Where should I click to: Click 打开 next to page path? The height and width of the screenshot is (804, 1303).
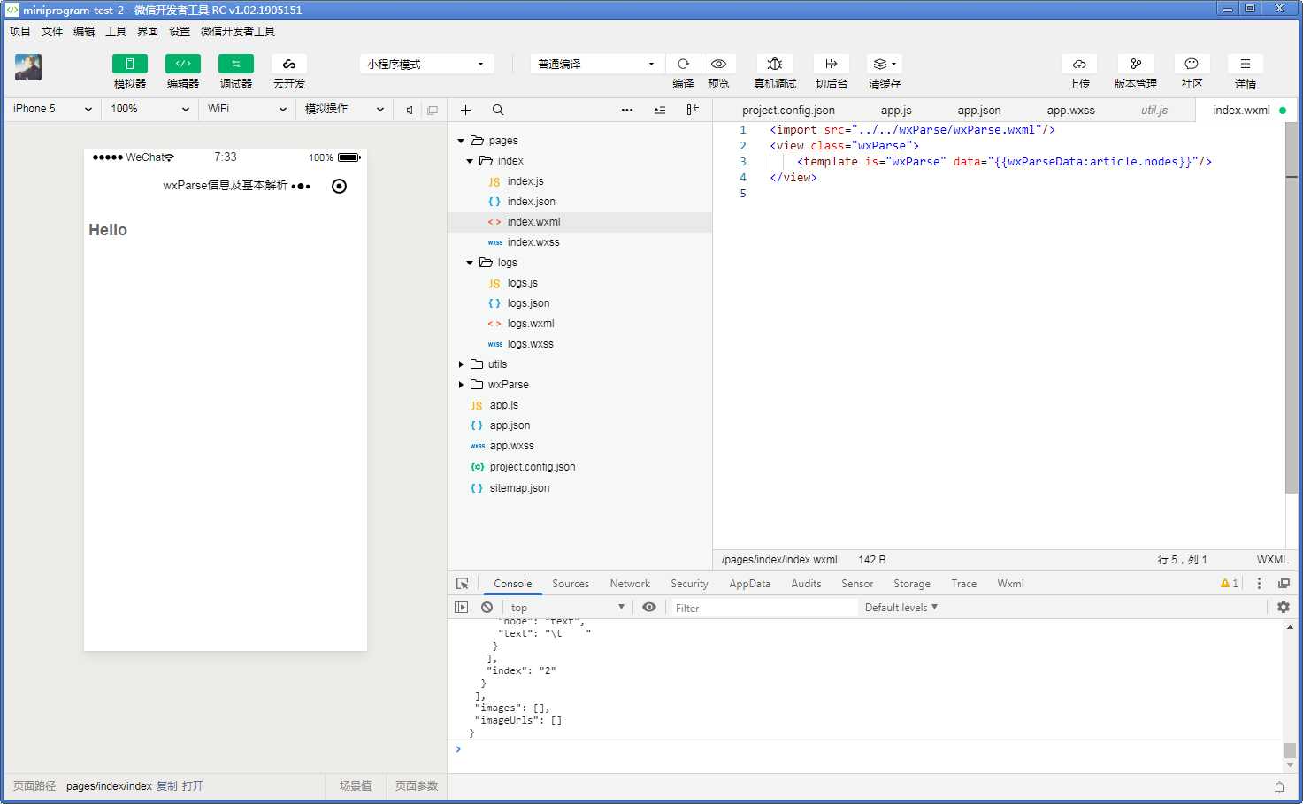point(193,786)
